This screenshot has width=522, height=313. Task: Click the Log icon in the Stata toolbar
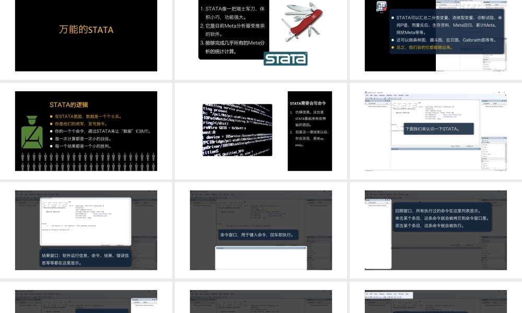pyautogui.click(x=374, y=98)
